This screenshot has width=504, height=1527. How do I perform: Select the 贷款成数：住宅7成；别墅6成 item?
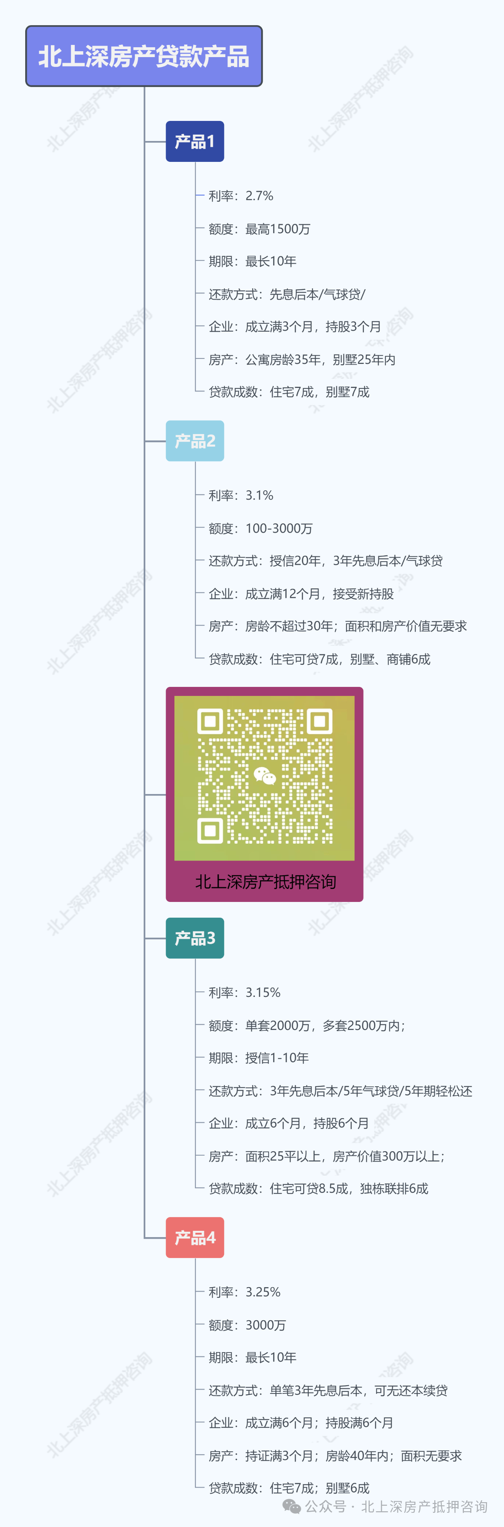point(289,1488)
